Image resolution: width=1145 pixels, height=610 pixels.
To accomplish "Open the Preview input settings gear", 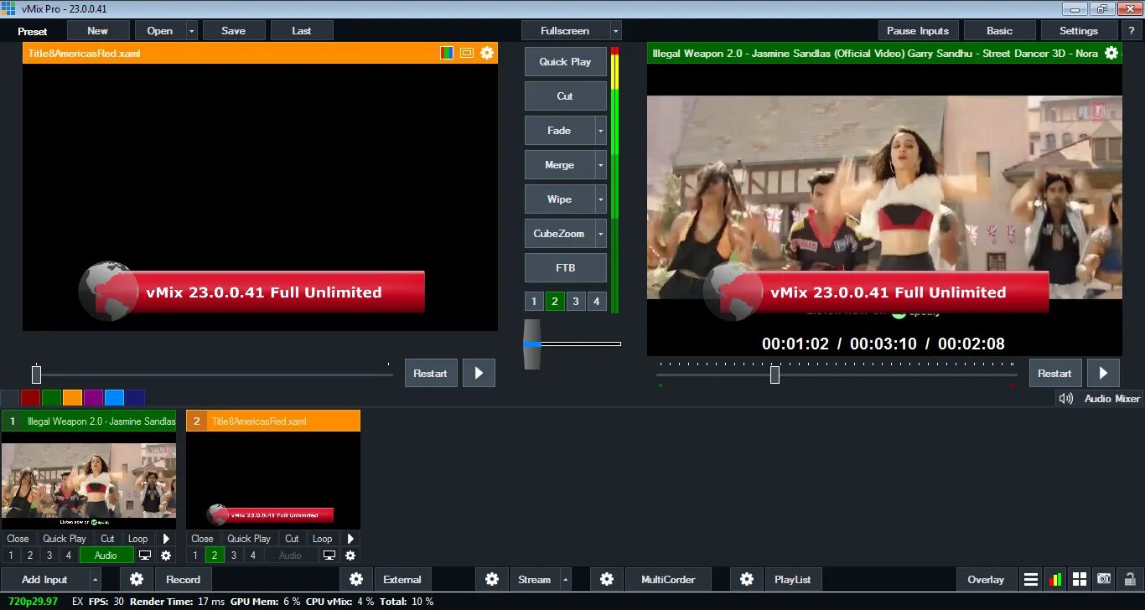I will (x=487, y=53).
